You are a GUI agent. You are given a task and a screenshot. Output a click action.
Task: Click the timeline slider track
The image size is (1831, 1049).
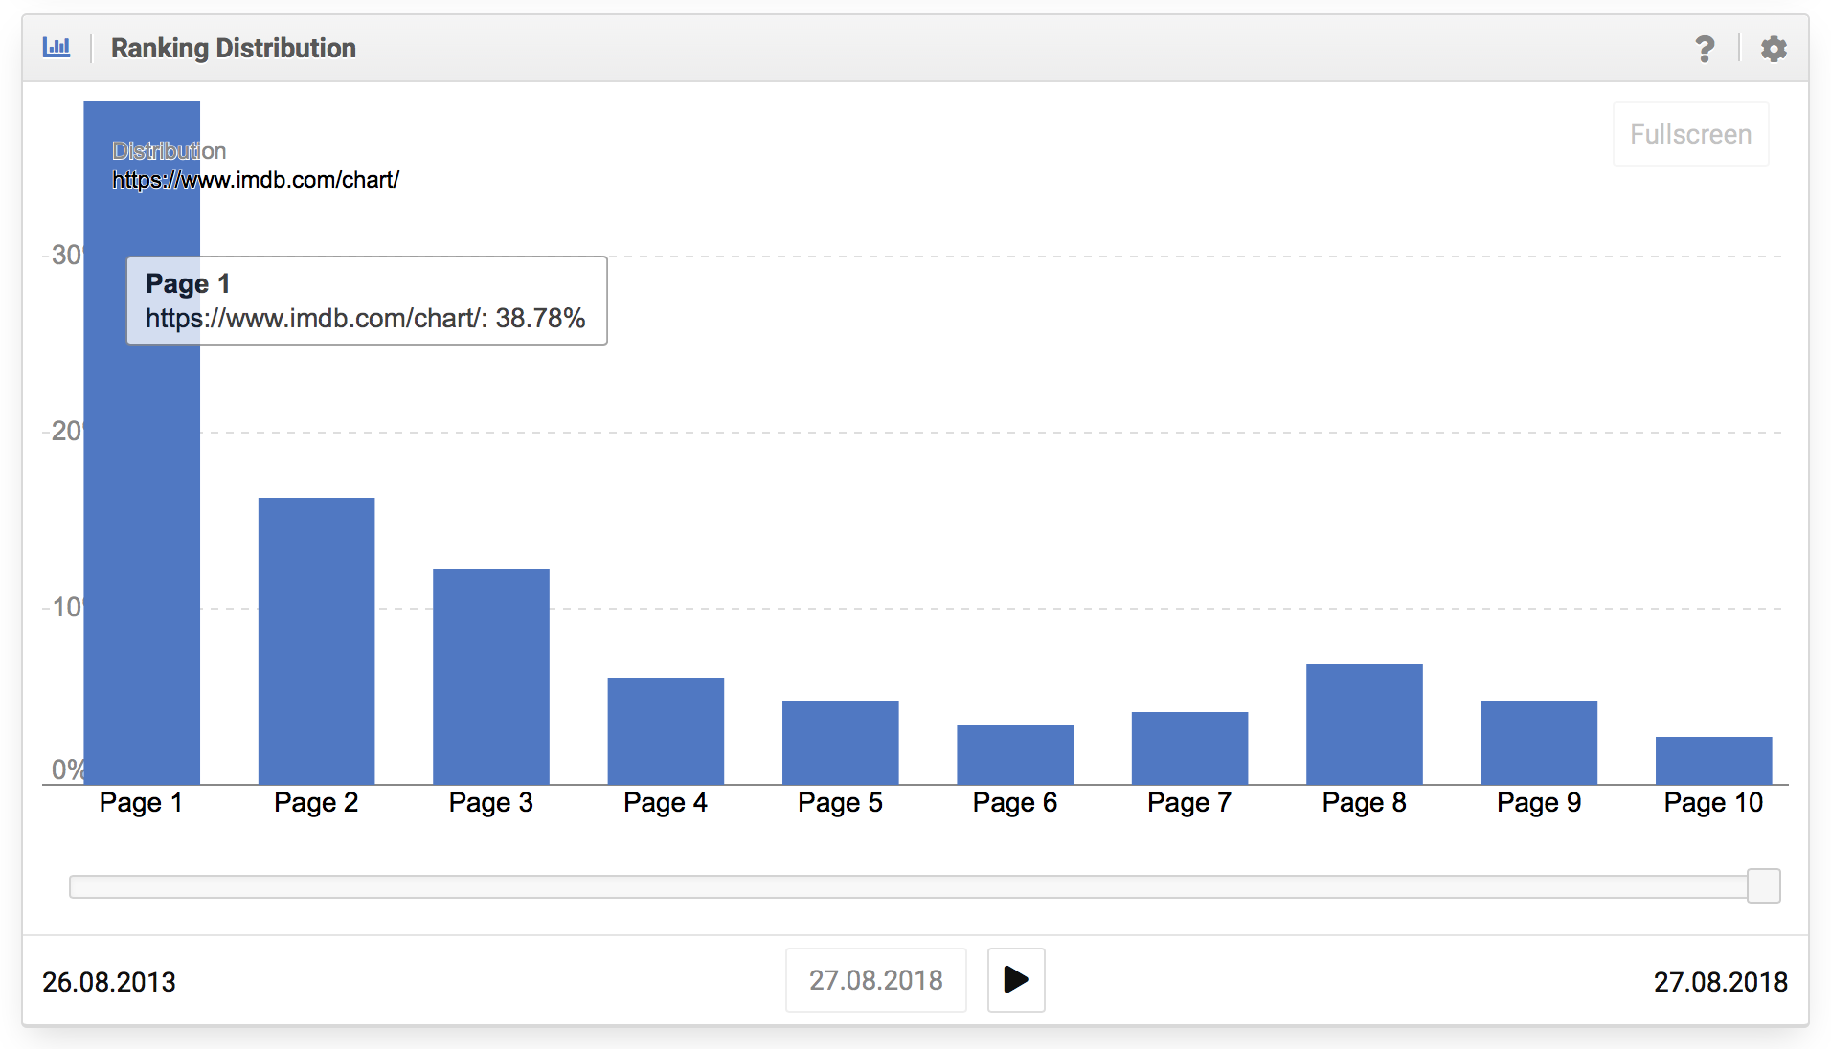[908, 886]
